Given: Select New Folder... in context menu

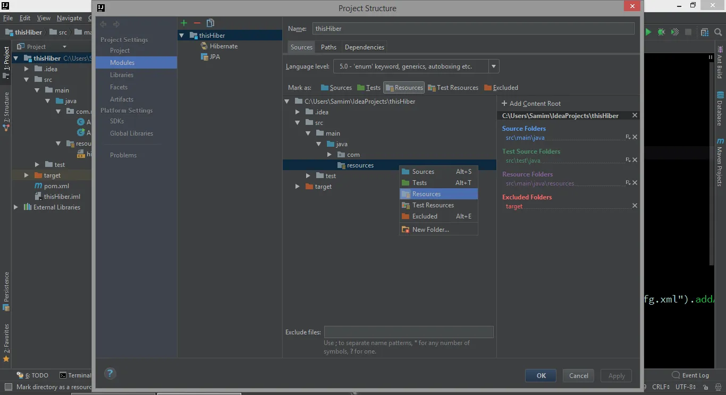Looking at the screenshot, I should (438, 230).
